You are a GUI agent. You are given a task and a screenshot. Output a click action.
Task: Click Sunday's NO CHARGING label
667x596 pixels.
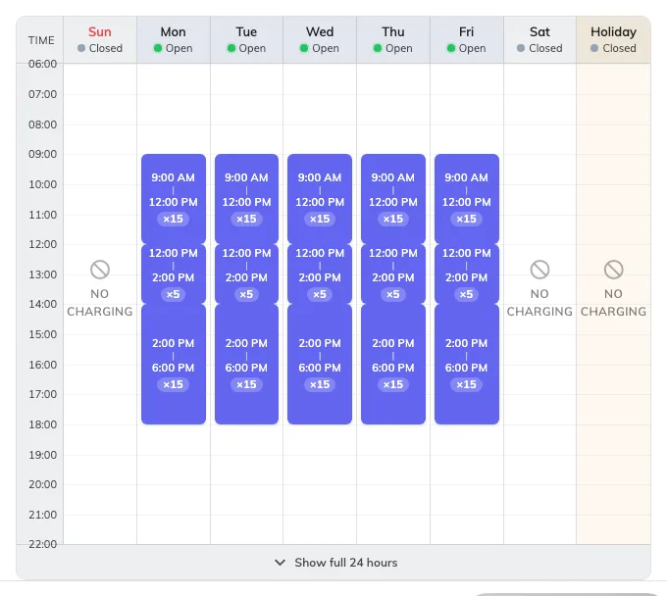(x=100, y=303)
